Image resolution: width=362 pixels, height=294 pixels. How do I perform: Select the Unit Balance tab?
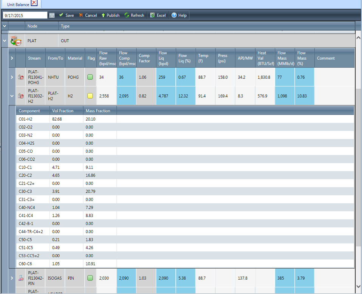click(x=18, y=5)
